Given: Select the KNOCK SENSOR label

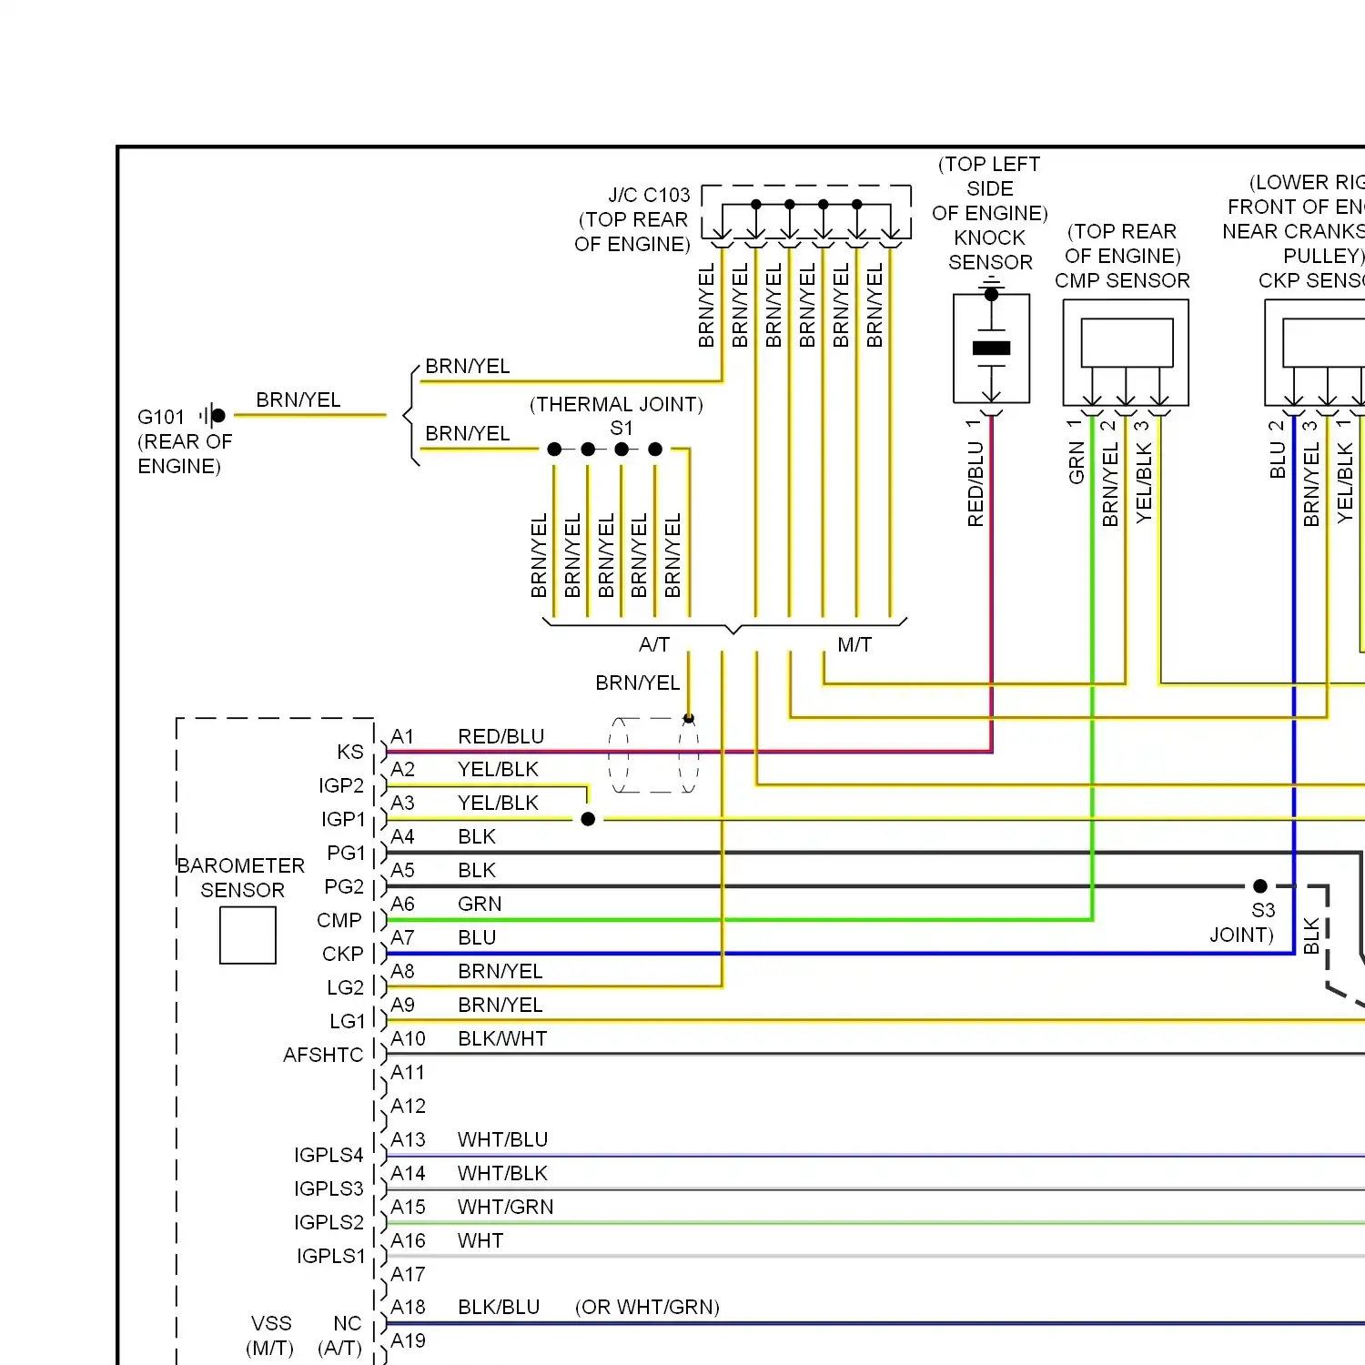Looking at the screenshot, I should [x=990, y=250].
